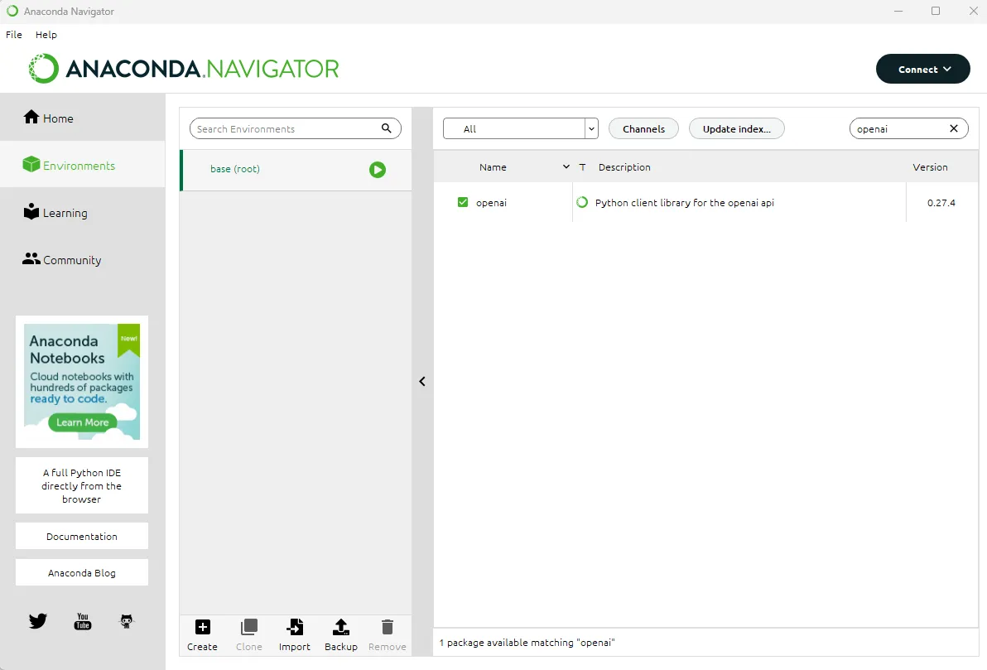
Task: Update the package index
Action: point(736,128)
